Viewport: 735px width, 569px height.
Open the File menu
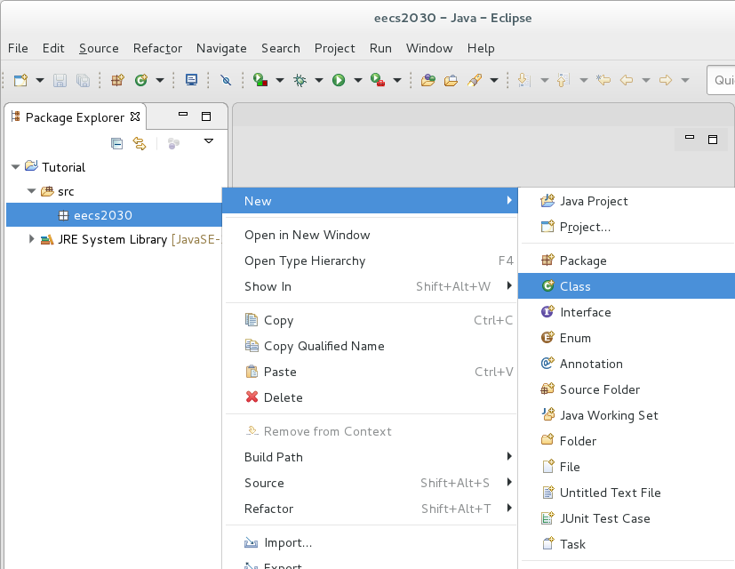[18, 48]
